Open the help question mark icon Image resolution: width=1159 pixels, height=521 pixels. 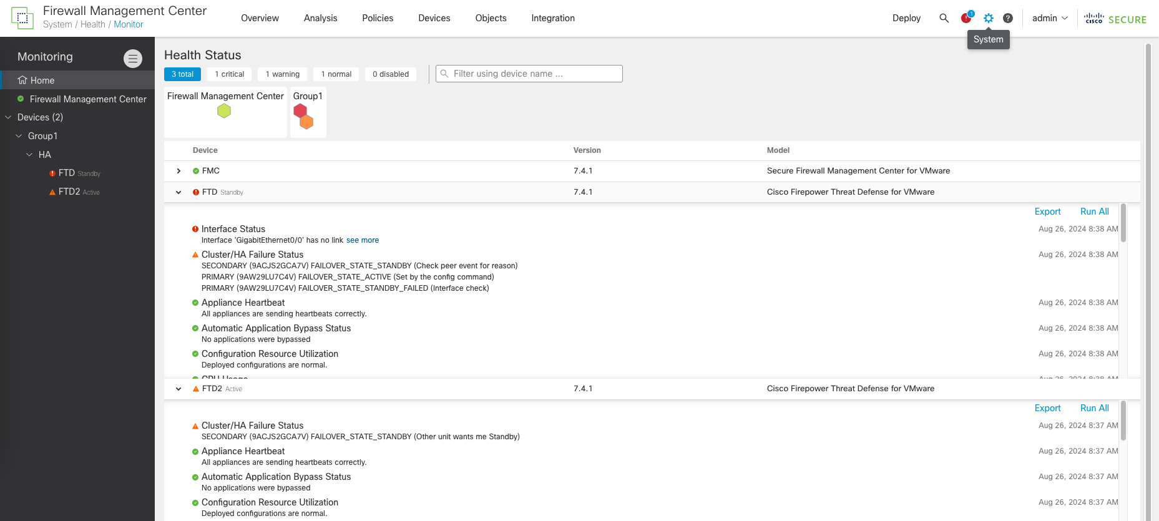(1007, 18)
